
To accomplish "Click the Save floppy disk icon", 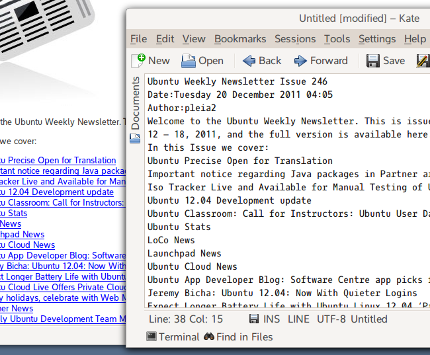I will [x=373, y=61].
